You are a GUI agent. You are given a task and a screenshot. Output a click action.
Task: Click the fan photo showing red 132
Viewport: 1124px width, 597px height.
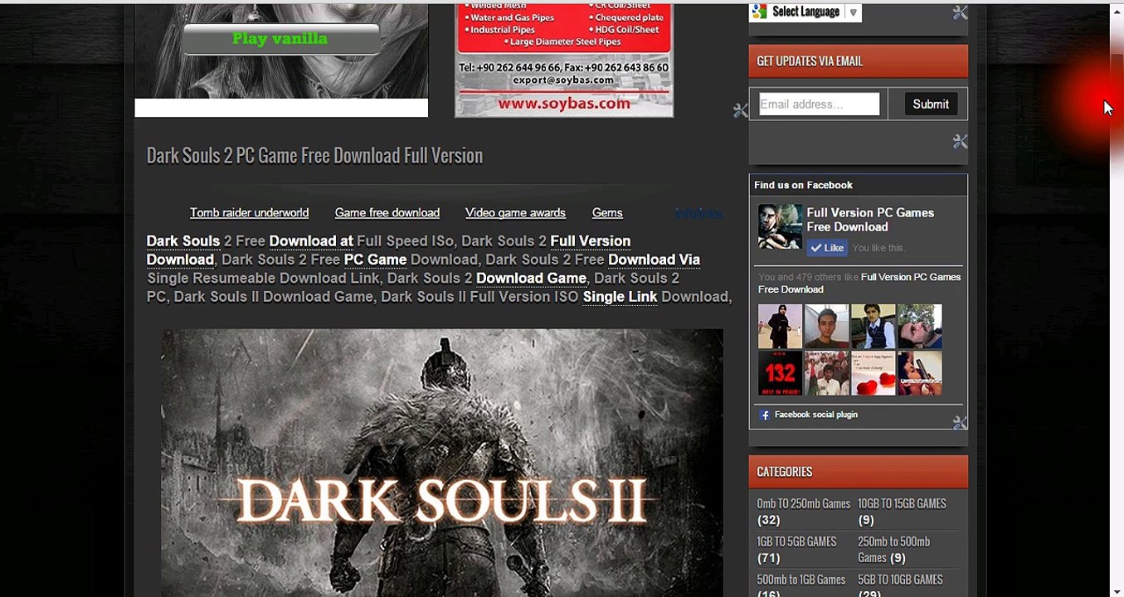tap(780, 373)
